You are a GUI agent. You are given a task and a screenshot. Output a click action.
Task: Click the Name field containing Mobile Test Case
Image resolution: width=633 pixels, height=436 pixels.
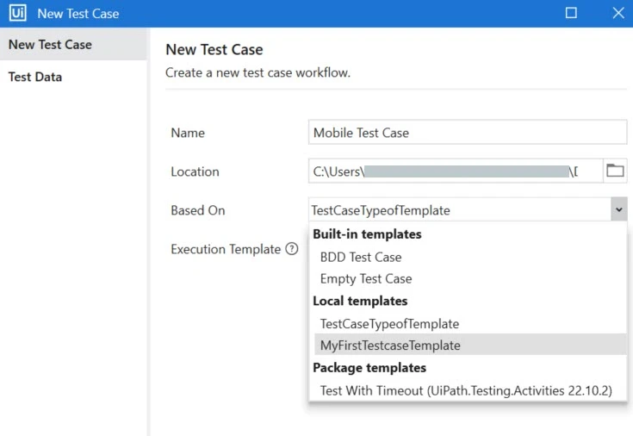tap(468, 132)
